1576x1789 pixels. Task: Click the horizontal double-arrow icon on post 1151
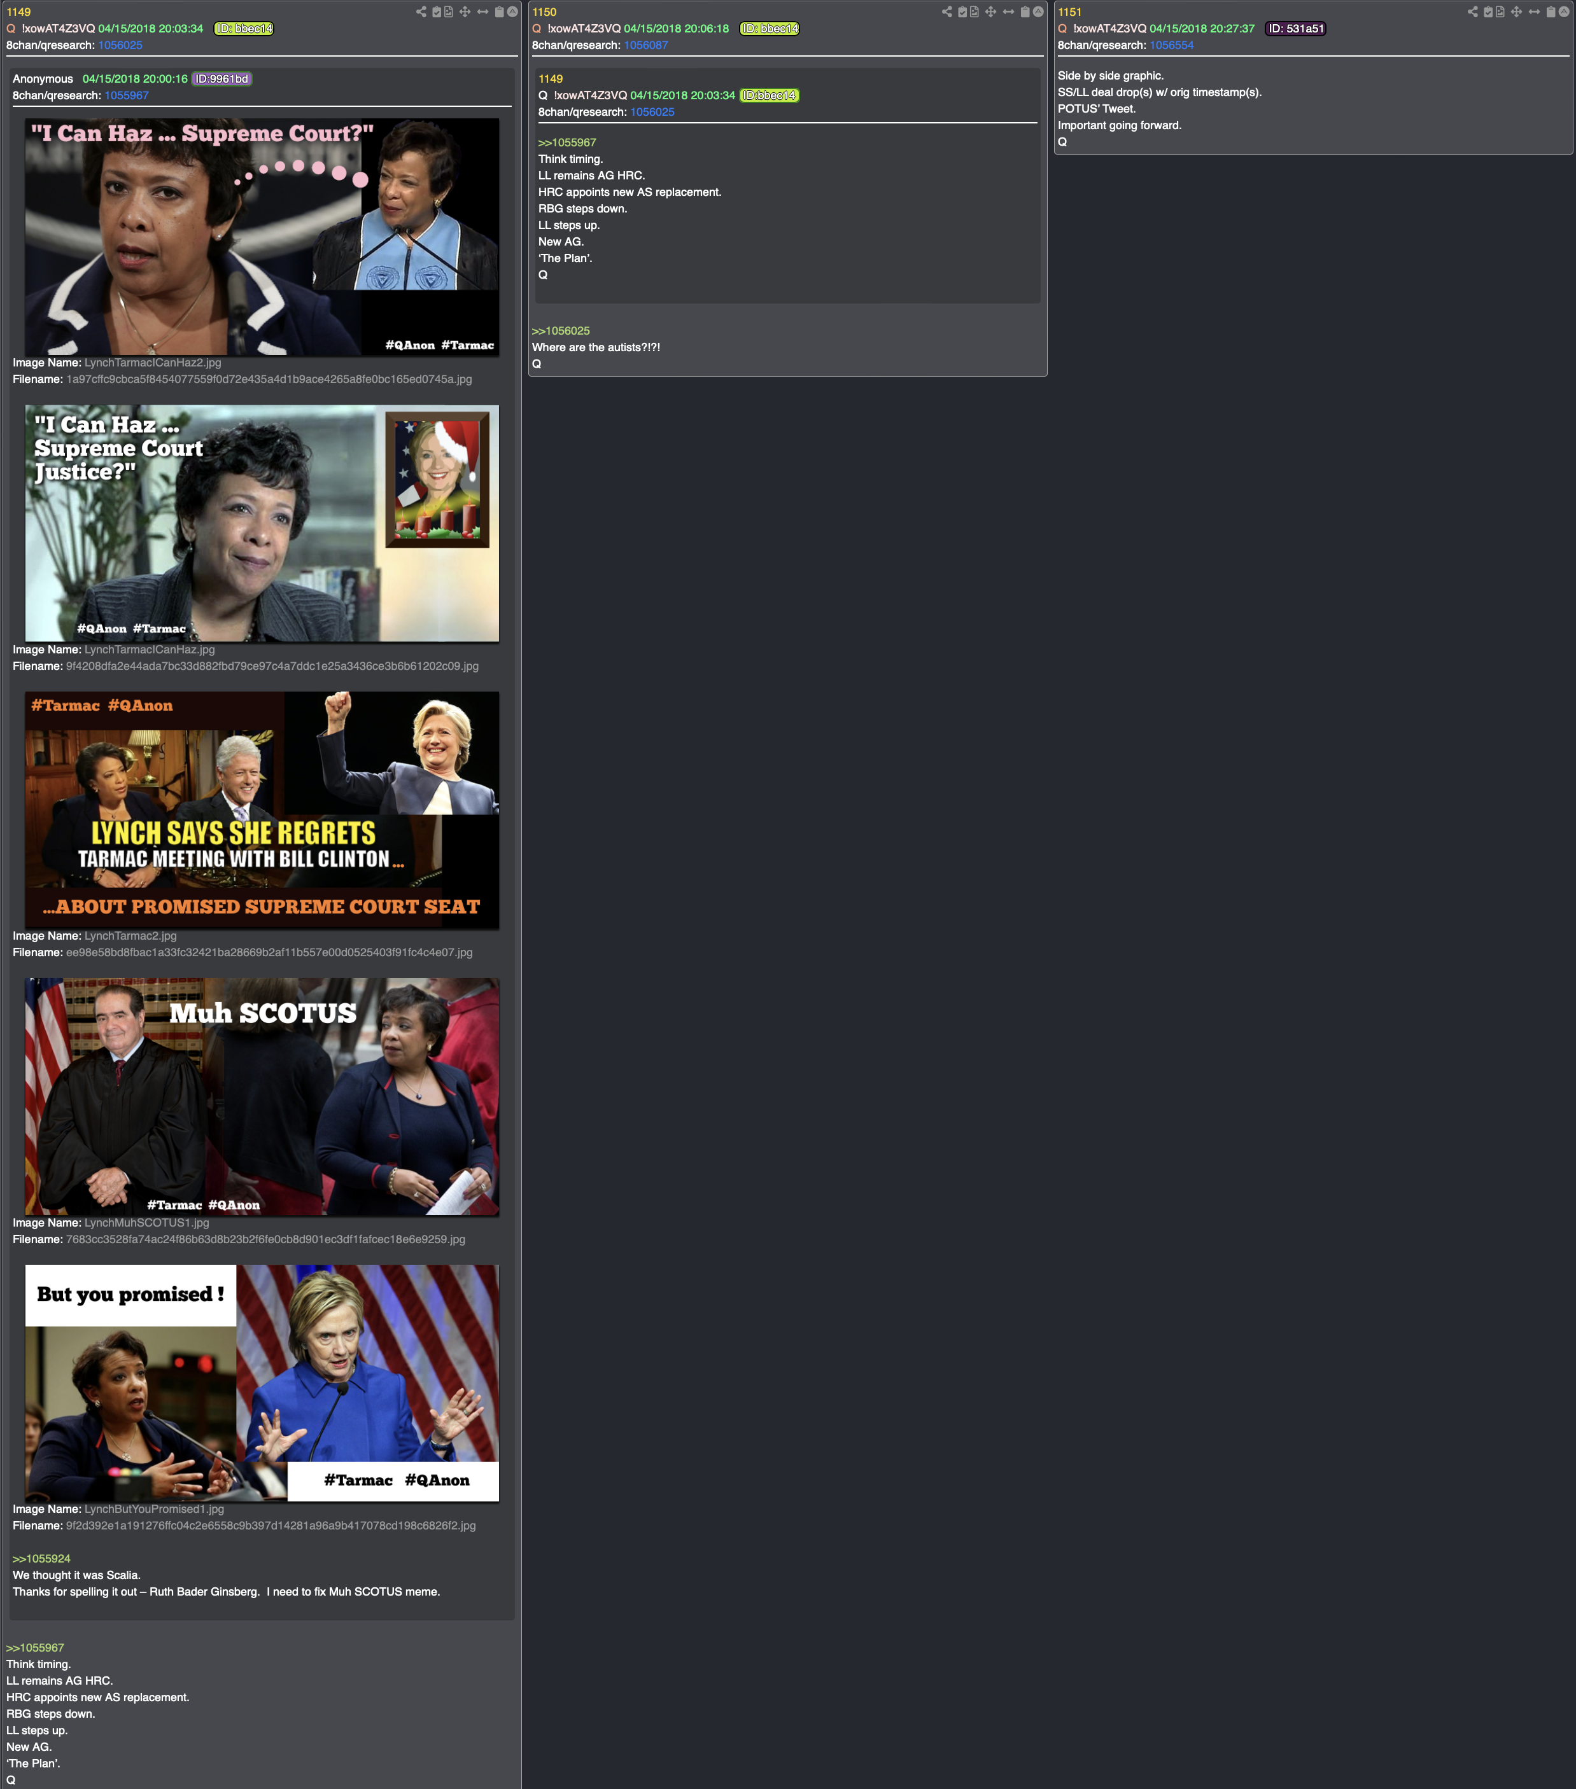(x=1534, y=11)
